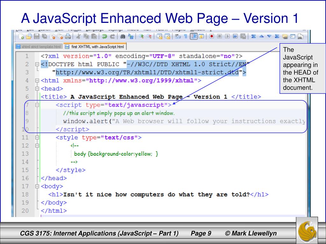Click the Copy toolbar icon
326x244 pixels.
click(86, 37)
